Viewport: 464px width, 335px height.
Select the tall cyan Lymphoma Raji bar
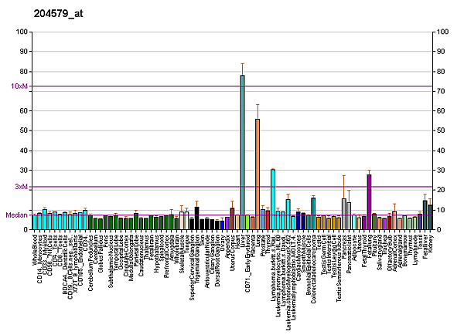coord(273,198)
